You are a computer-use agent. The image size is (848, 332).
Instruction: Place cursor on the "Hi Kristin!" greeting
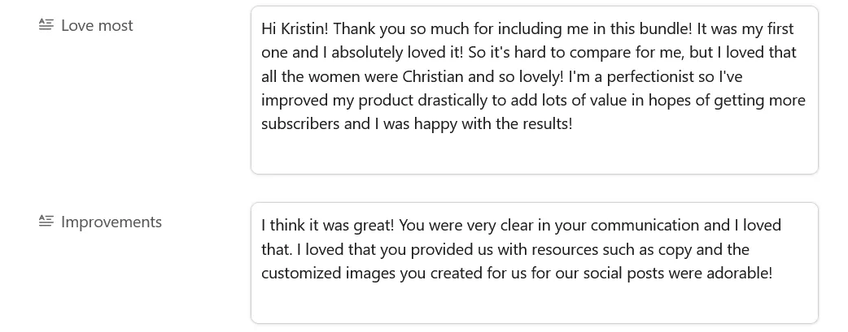tap(294, 28)
